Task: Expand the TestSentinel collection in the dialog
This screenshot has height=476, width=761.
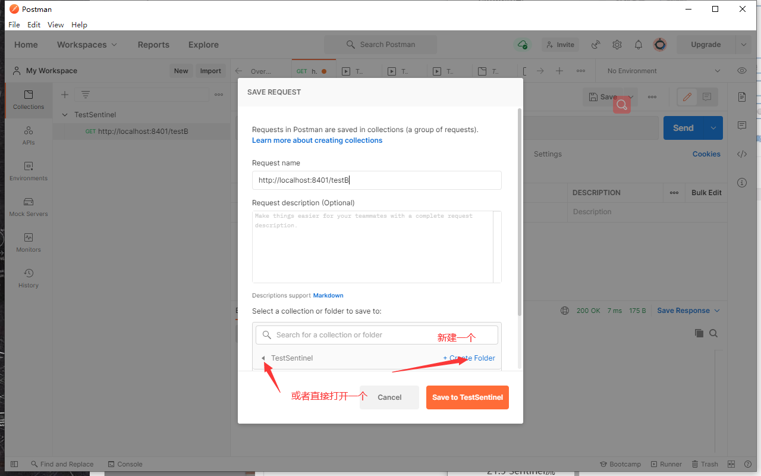Action: [263, 358]
